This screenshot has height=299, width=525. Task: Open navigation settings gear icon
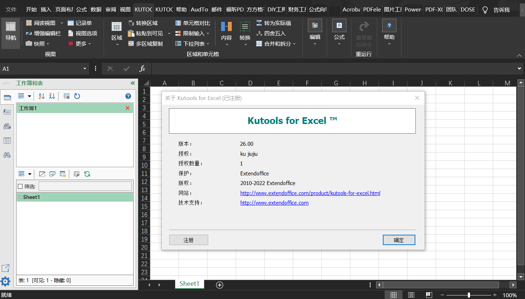pos(5,281)
